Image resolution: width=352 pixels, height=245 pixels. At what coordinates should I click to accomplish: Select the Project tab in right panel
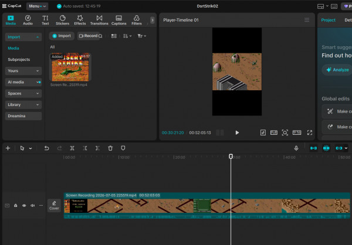(328, 20)
